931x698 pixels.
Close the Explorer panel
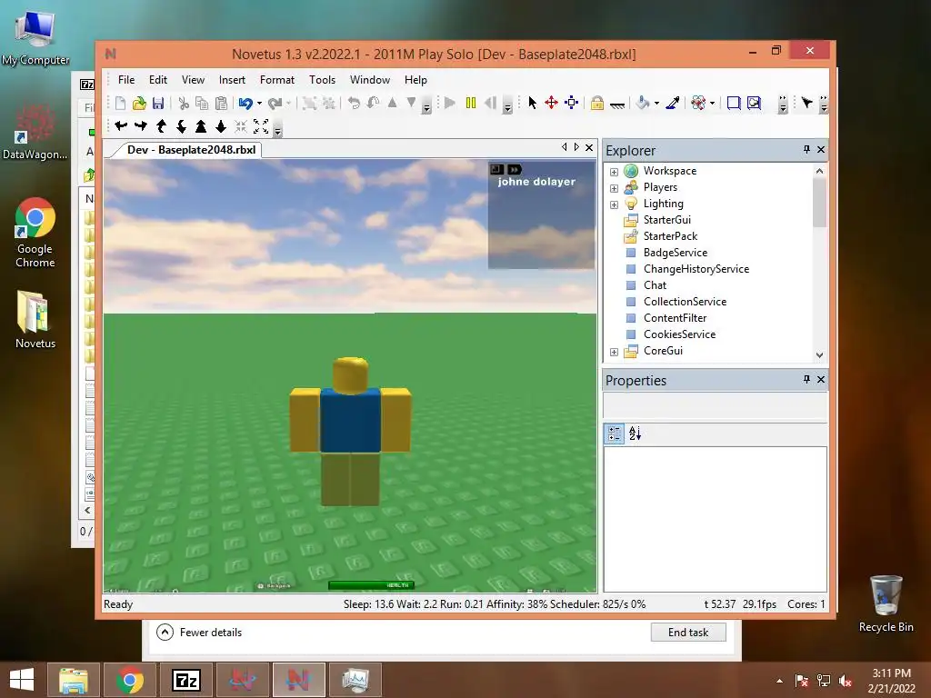tap(821, 150)
